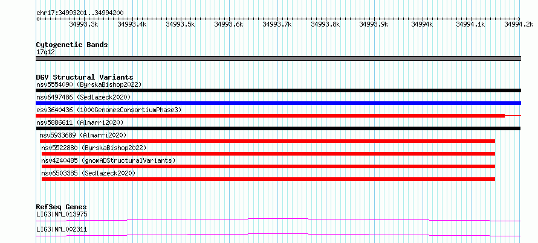This screenshot has width=538, height=243.
Task: Click the 34994k ruler tick label
Action: coord(423,24)
